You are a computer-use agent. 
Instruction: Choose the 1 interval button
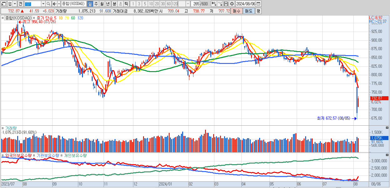pos(133,4)
